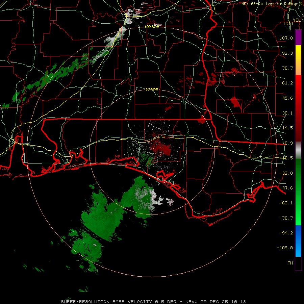This screenshot has height=304, width=304.
Task: Click the -16.5 velocity scale value
Action: pyautogui.click(x=287, y=158)
